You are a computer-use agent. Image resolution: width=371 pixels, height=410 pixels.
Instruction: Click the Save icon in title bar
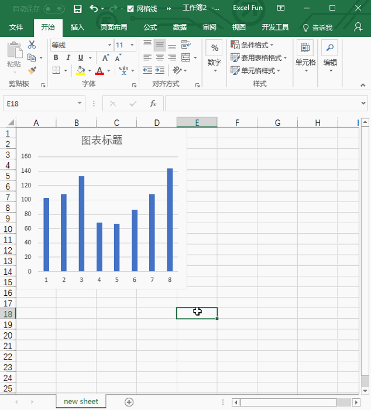click(77, 9)
